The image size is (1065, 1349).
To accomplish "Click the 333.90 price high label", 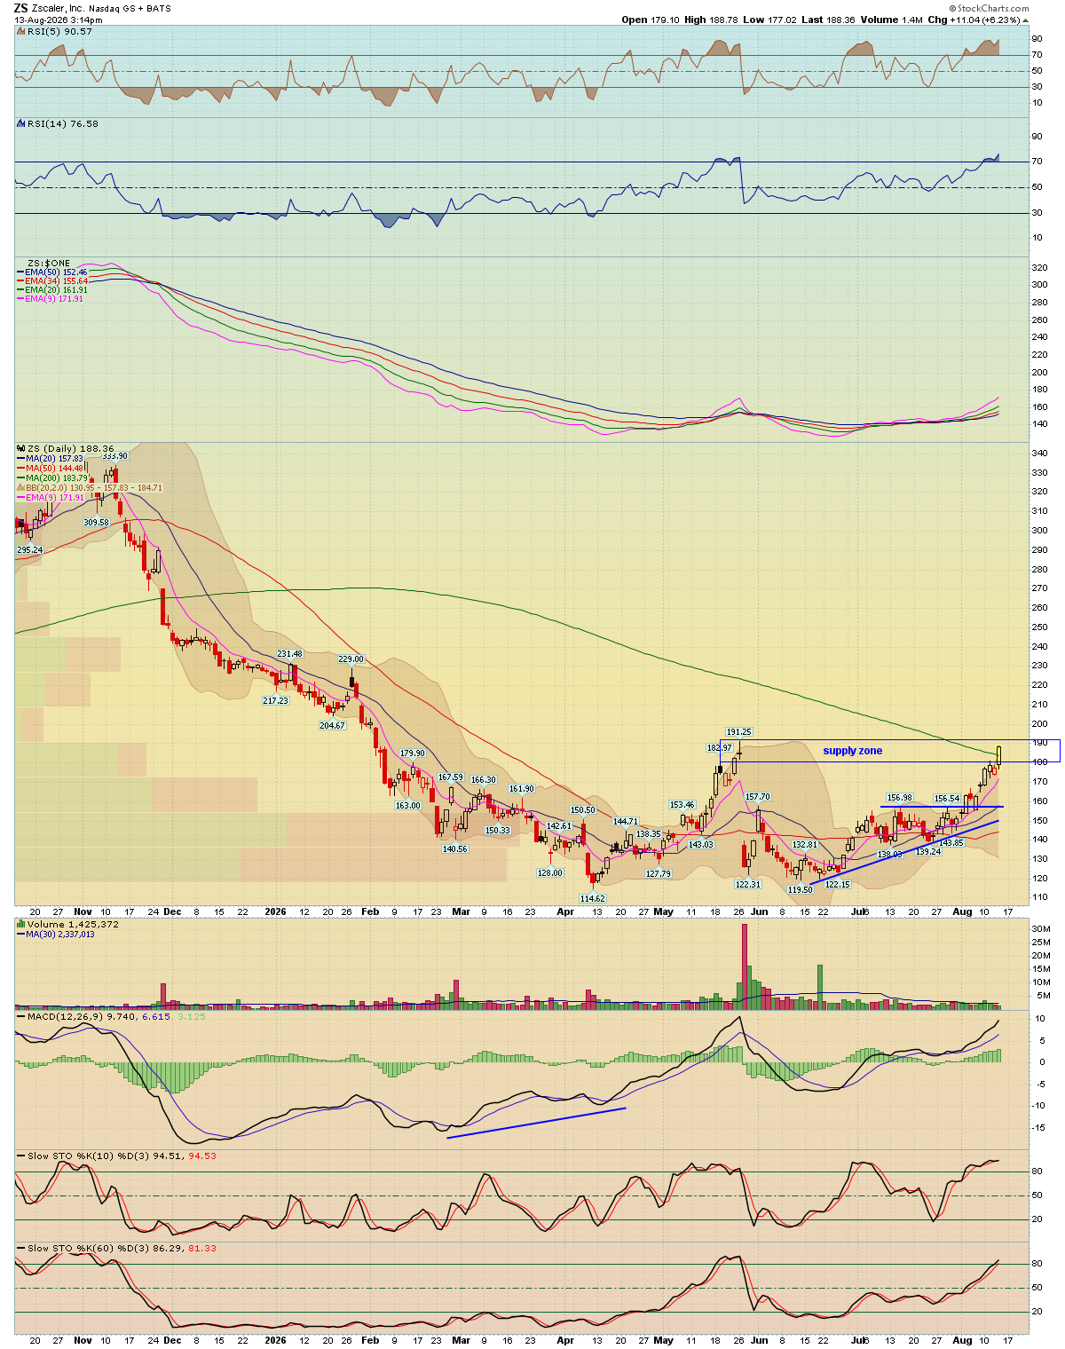I will [115, 456].
